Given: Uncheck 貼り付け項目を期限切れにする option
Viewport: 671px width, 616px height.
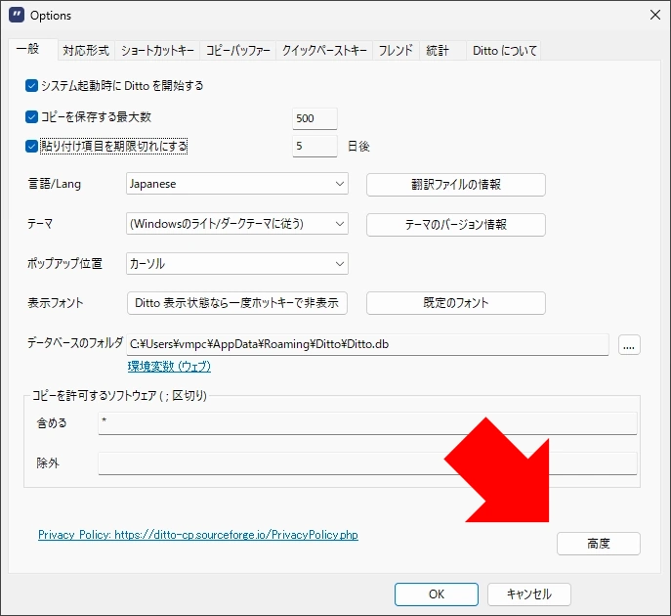Looking at the screenshot, I should pyautogui.click(x=32, y=147).
